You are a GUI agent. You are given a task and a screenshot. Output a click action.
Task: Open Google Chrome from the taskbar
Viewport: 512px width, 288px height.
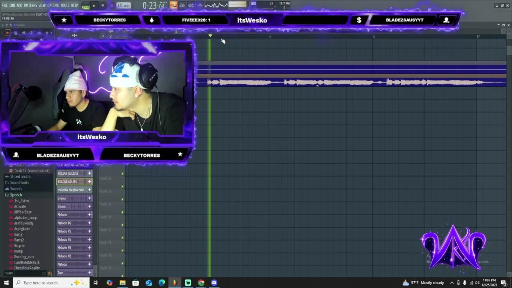[201, 283]
